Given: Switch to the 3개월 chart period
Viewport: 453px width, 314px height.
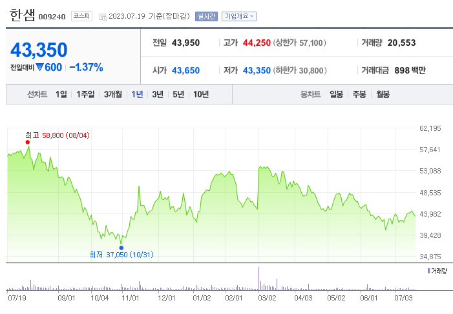Looking at the screenshot, I should 113,94.
